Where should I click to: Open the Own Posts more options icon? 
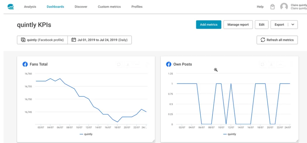tap(281, 64)
